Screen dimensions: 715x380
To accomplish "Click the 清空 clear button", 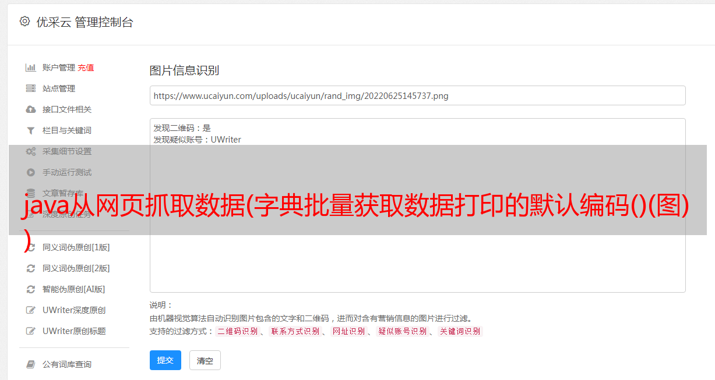I will click(x=205, y=360).
